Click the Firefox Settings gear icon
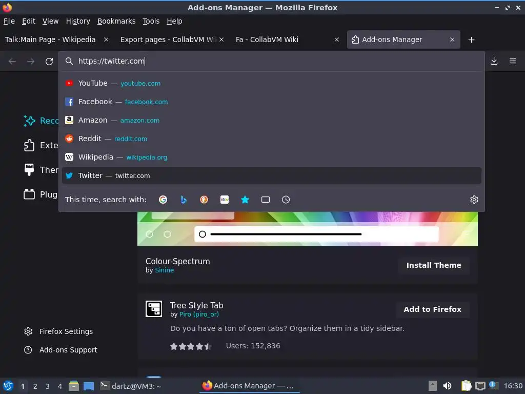Screen dimensions: 525x394 tap(28, 331)
